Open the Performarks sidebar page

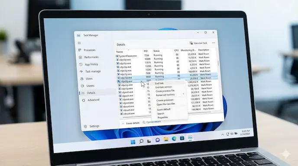pyautogui.click(x=89, y=57)
